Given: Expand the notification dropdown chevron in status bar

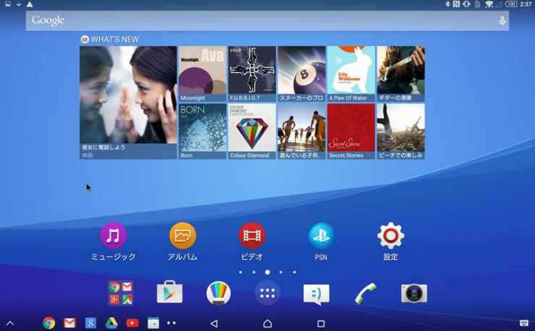Looking at the screenshot, I should click(19, 4).
